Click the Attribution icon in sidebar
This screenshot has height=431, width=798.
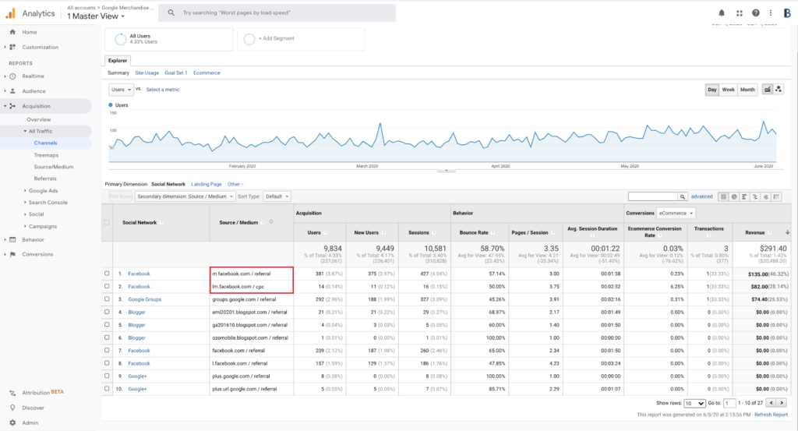12,393
